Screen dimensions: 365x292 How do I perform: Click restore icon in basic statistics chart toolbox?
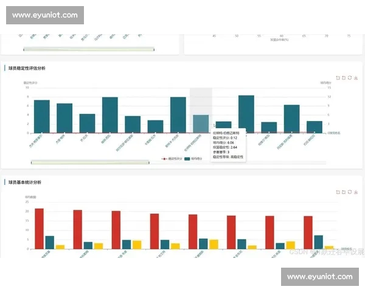click(350, 192)
